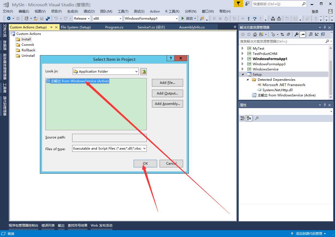Screen dimensions: 335x237
Task: Click the Property Pages wrench icon in Properties panel
Action: point(257,118)
